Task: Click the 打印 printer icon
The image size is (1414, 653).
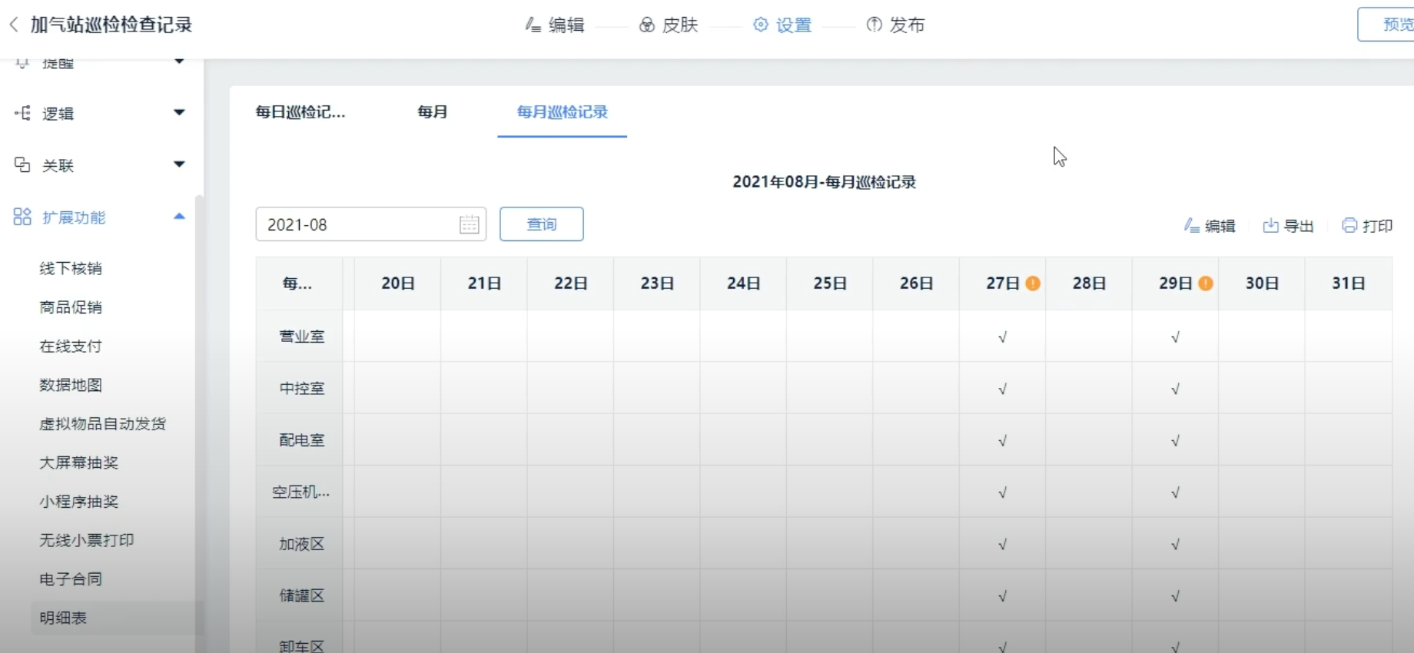Action: click(x=1349, y=226)
